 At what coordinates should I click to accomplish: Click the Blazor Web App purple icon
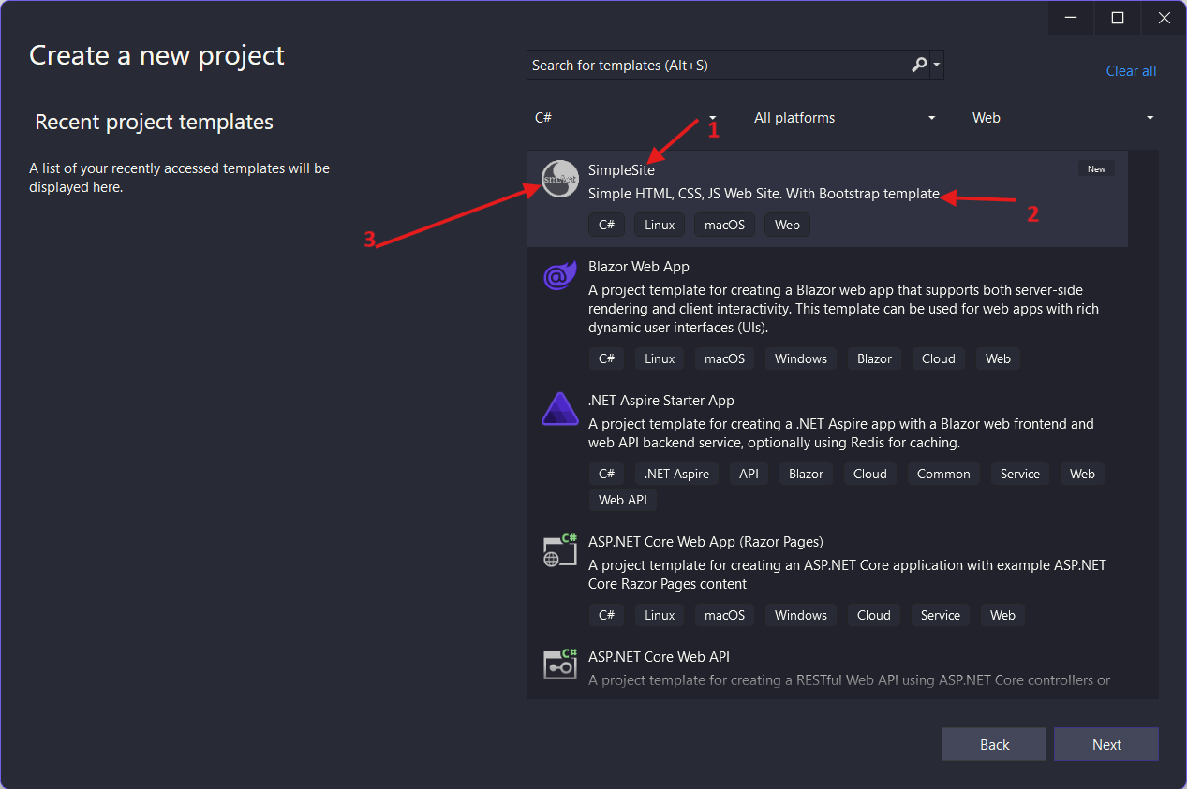tap(559, 276)
